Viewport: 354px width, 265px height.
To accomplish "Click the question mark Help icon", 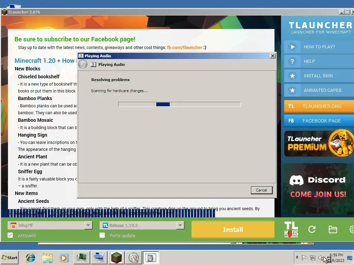I will pyautogui.click(x=292, y=61).
